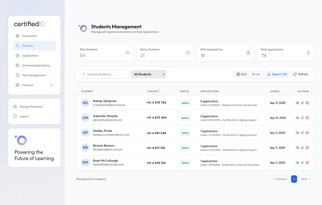This screenshot has height=205, width=322.
Task: Open the All Students filter dropdown
Action: pyautogui.click(x=148, y=74)
